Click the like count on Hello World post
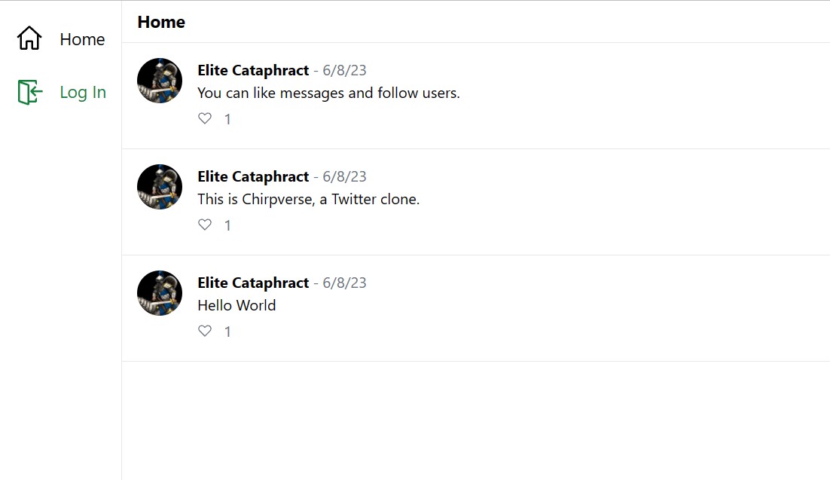830x480 pixels. [227, 332]
